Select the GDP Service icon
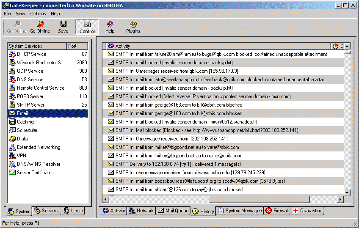The height and width of the screenshot is (228, 359). pyautogui.click(x=12, y=71)
